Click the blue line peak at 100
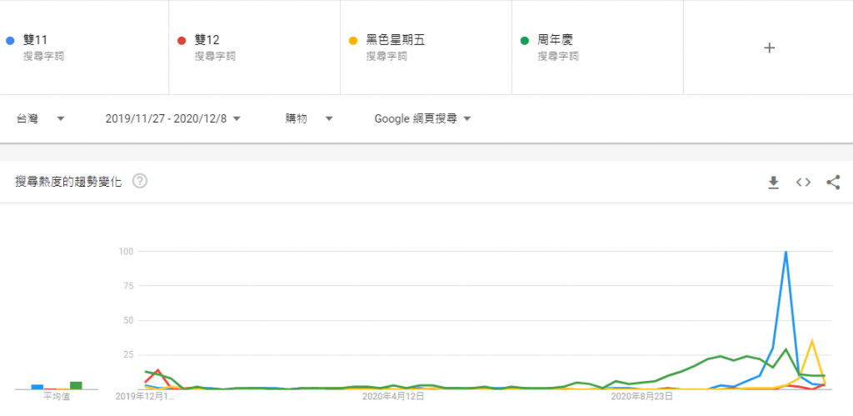The width and height of the screenshot is (853, 416). [786, 252]
